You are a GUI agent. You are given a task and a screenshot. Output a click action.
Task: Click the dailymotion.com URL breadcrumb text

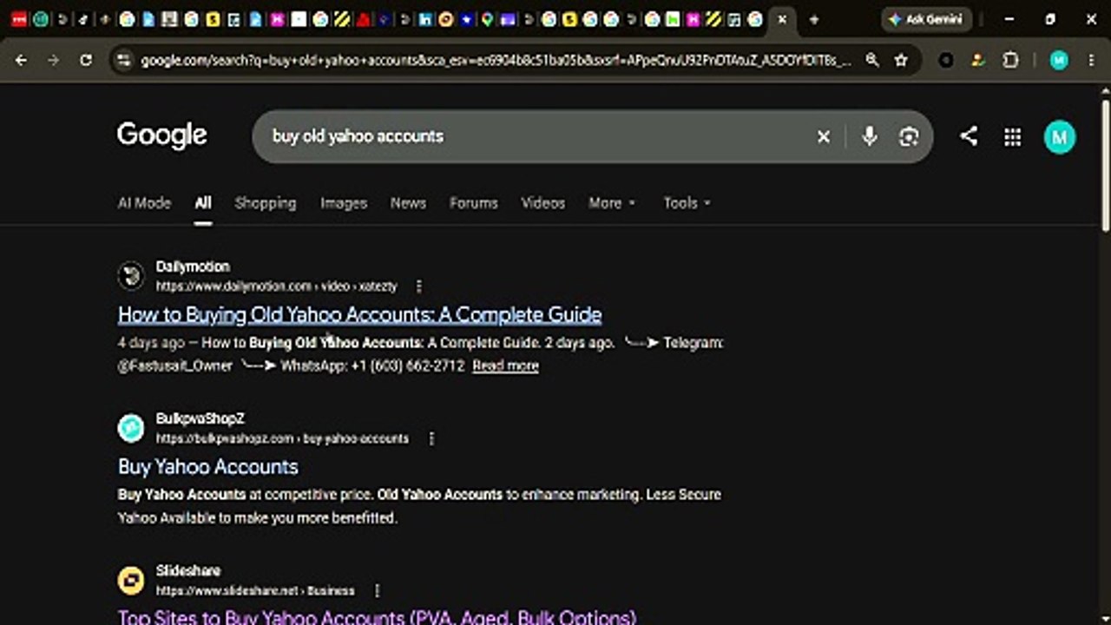(x=276, y=286)
